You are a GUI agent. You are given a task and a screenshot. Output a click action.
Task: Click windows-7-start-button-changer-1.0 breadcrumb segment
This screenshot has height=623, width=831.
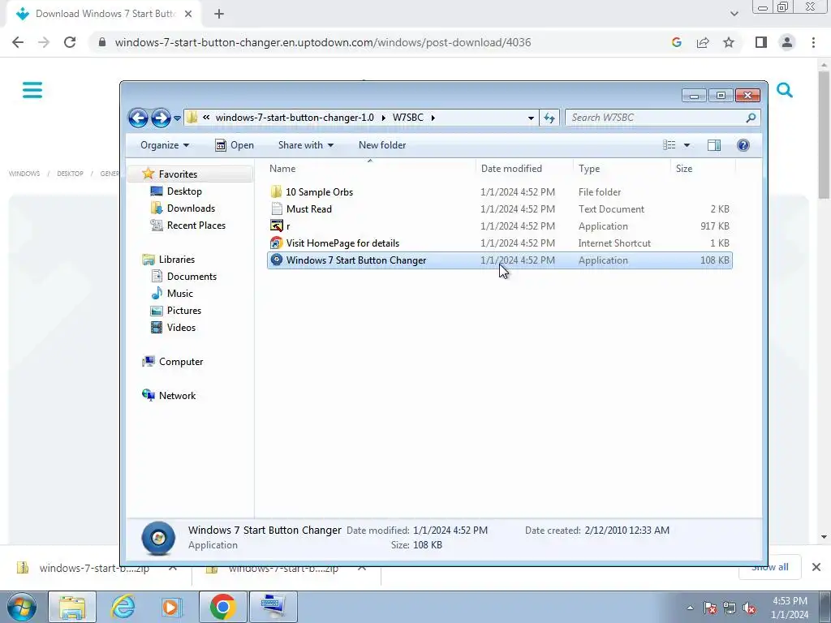tap(294, 118)
